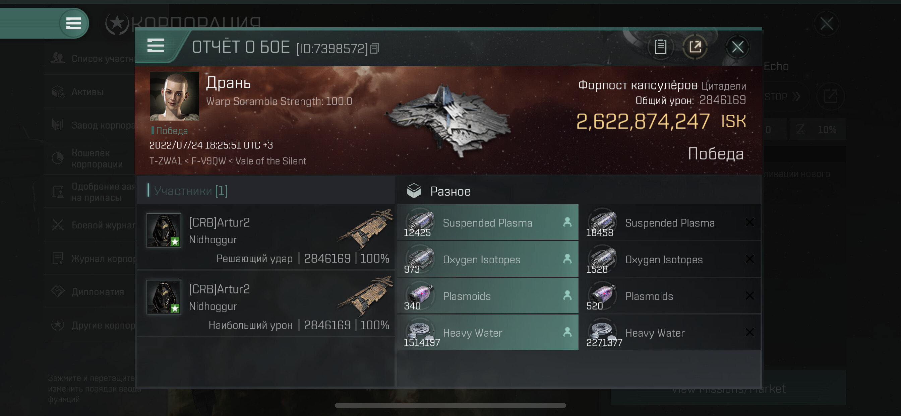Image resolution: width=901 pixels, height=416 pixels.
Task: Share the battle report externally
Action: (x=695, y=47)
